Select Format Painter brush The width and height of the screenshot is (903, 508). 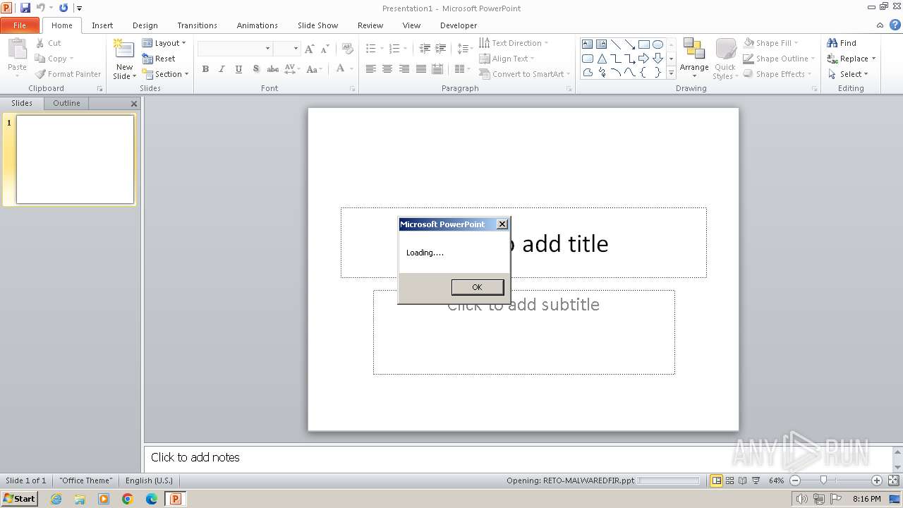(x=68, y=74)
